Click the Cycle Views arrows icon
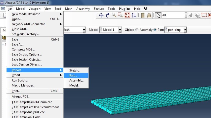This screenshot has height=118, width=211. click(x=134, y=15)
